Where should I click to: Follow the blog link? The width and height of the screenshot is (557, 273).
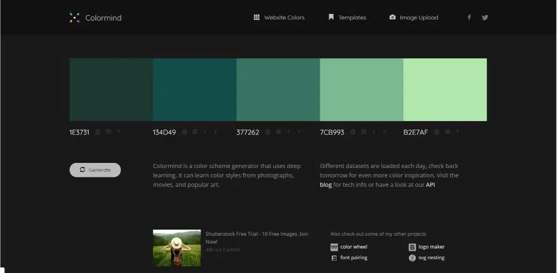tap(325, 185)
